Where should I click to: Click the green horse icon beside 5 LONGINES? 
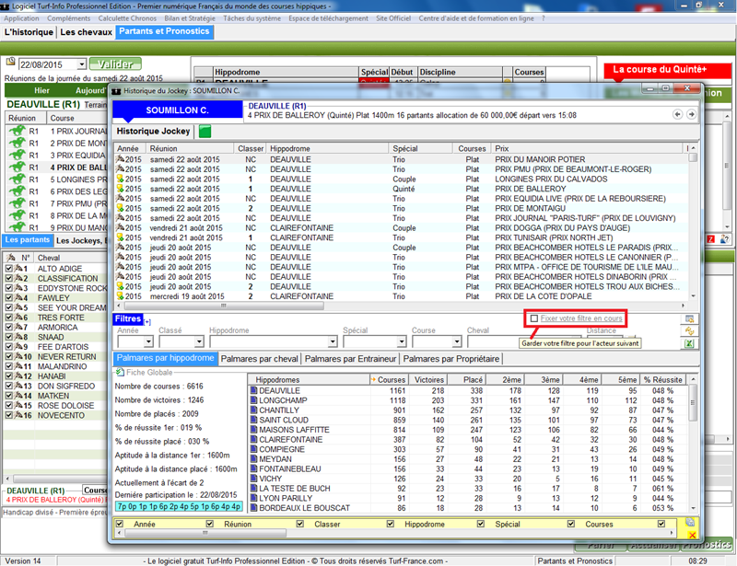point(17,179)
